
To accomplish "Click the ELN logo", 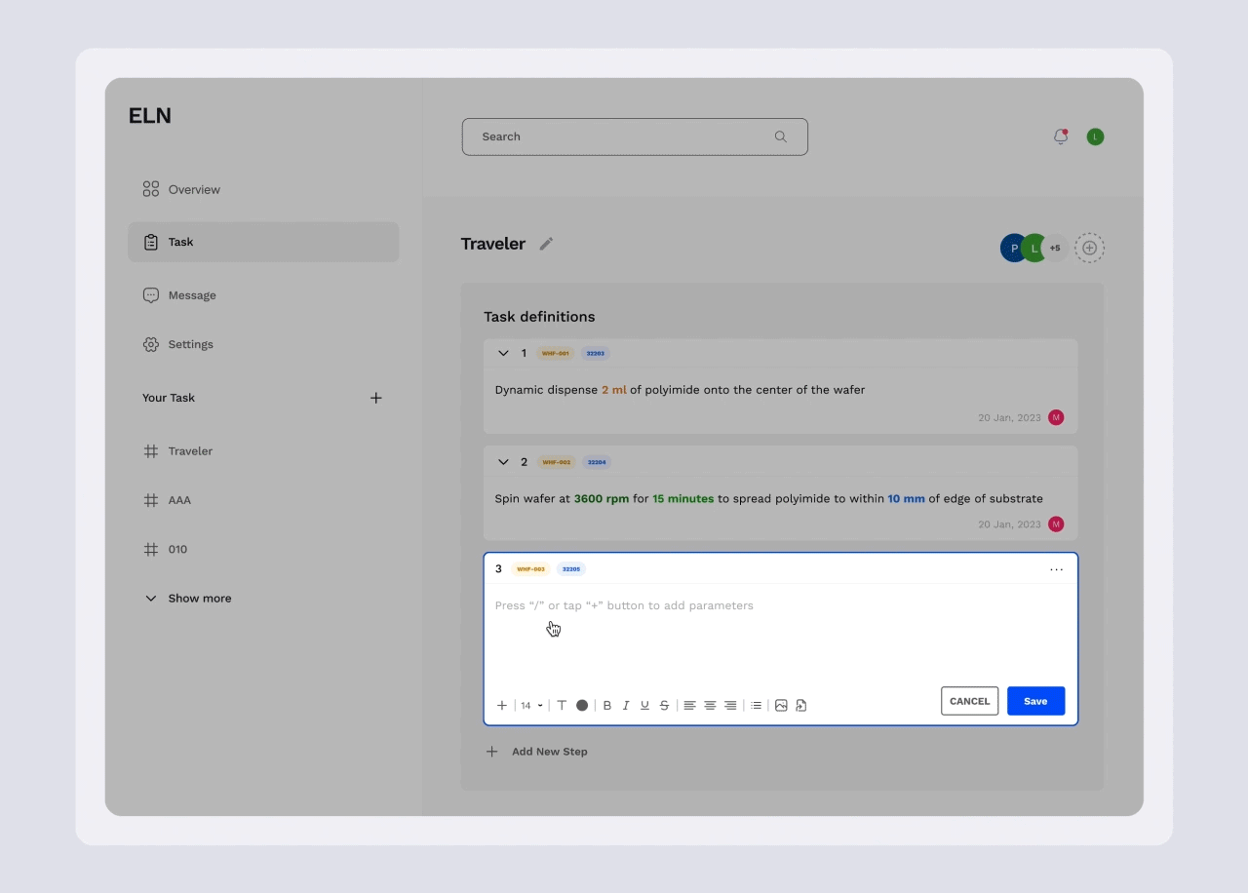I will coord(150,115).
